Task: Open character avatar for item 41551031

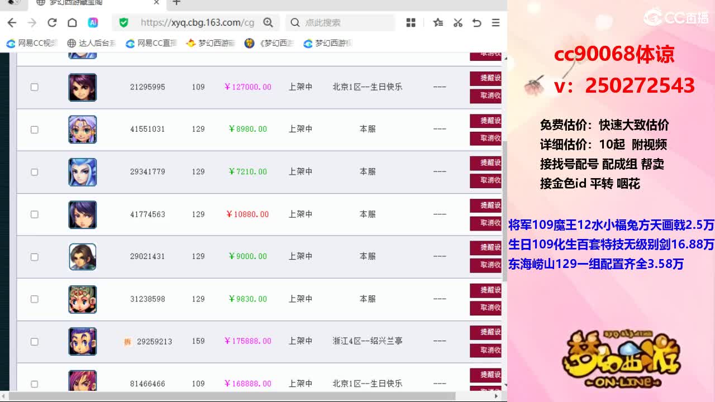Action: click(x=83, y=130)
